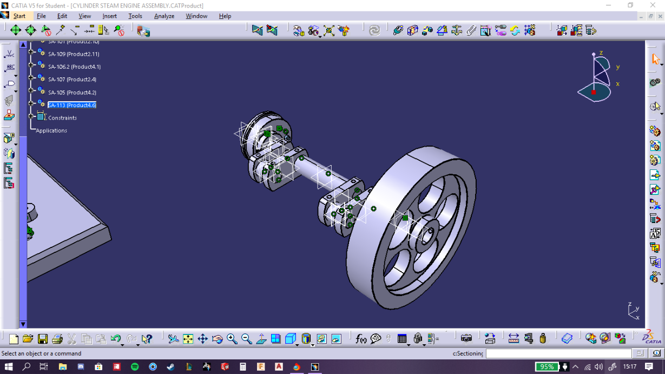Image resolution: width=665 pixels, height=374 pixels.
Task: Activate Fly mode airplane icon
Action: tap(173, 339)
